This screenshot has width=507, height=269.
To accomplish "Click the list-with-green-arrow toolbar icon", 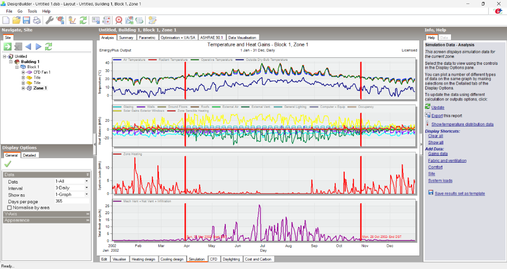I will [x=139, y=20].
